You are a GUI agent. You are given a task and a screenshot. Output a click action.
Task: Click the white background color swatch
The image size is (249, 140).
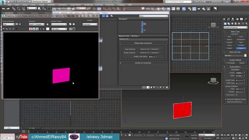47,29
